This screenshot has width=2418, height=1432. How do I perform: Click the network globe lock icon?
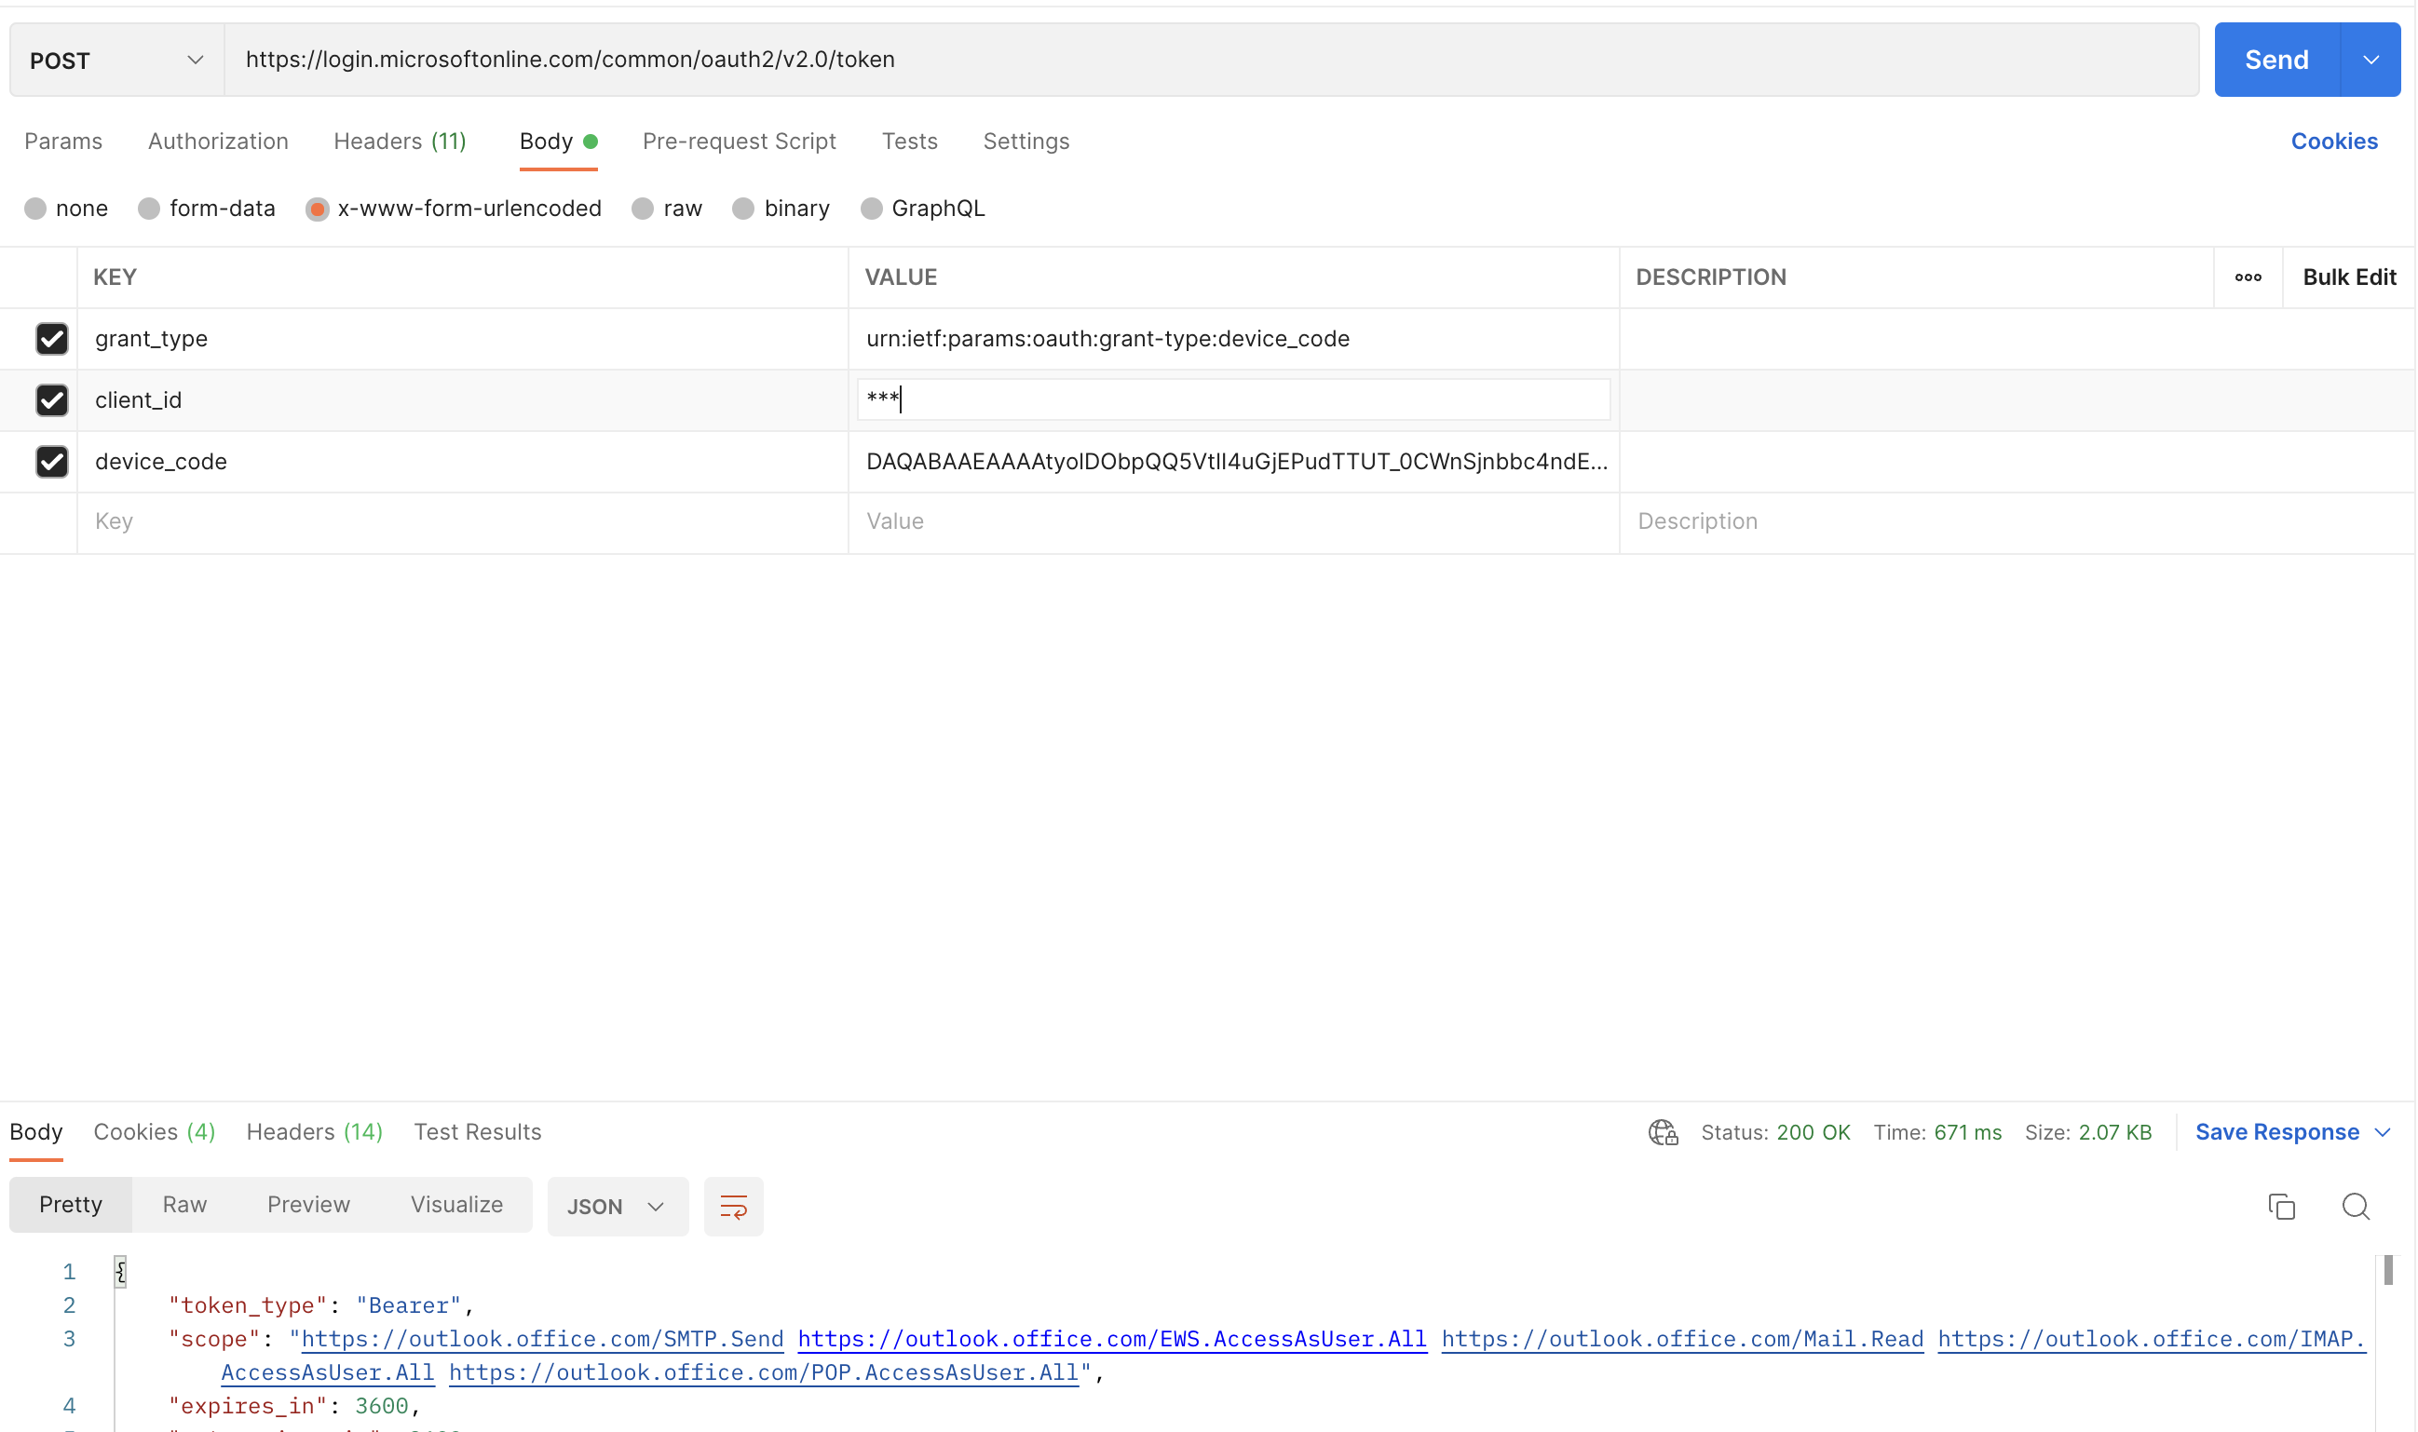pyautogui.click(x=1664, y=1133)
